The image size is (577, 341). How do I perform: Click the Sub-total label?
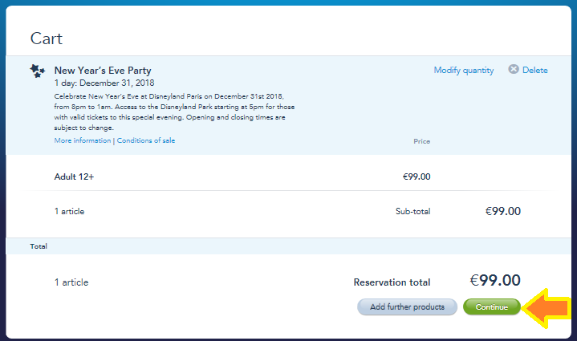pyautogui.click(x=412, y=211)
